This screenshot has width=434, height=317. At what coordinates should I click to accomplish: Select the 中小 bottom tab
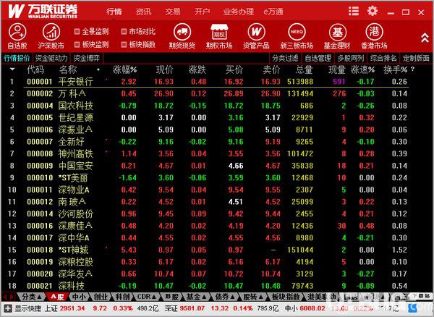[79, 297]
